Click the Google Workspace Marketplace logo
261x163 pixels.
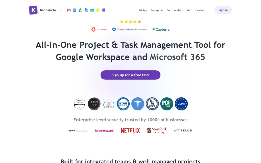click(129, 29)
